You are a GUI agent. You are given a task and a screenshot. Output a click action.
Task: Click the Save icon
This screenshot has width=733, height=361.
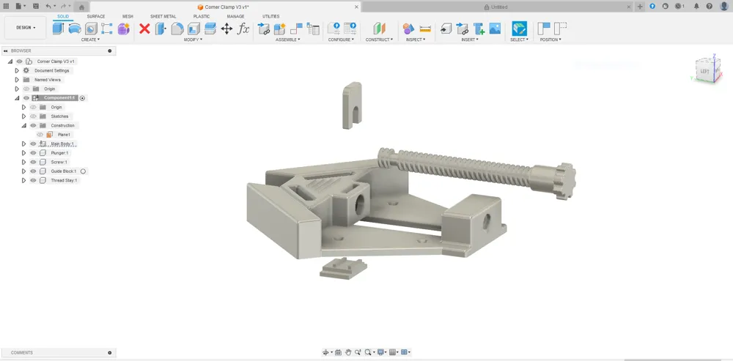[36, 7]
